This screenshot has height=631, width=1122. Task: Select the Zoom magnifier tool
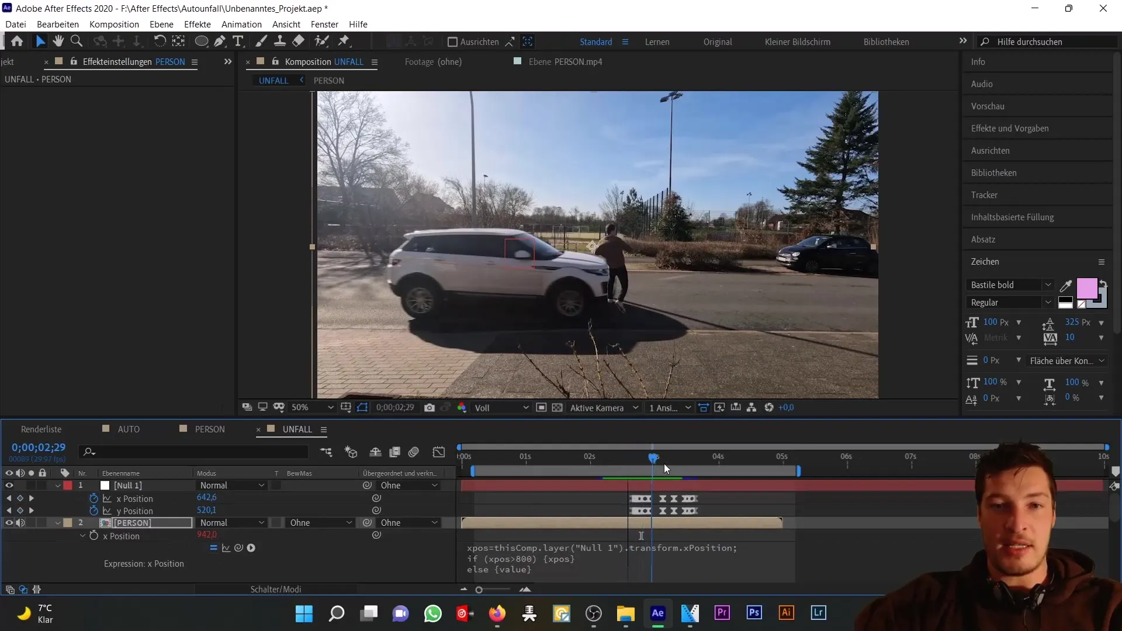point(76,41)
